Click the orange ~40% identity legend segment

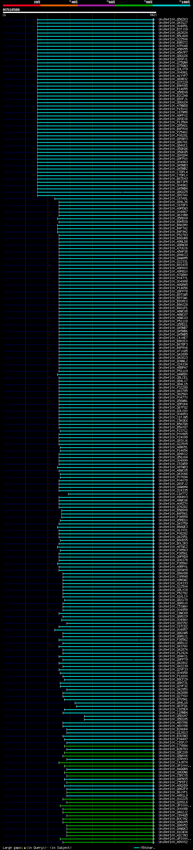59,5
